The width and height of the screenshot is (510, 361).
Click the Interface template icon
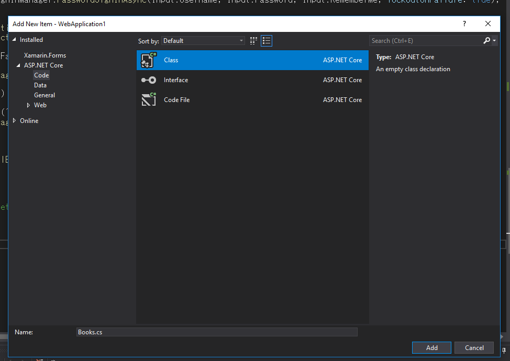pos(148,80)
